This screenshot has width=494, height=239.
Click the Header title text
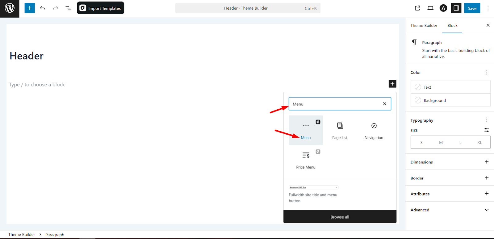pyautogui.click(x=27, y=56)
